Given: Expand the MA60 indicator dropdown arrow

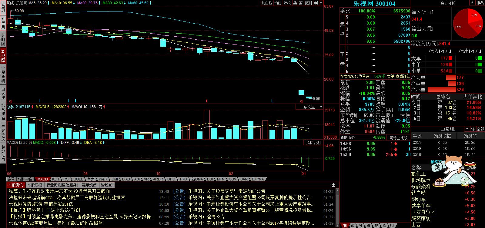Looking at the screenshot, I should click(x=150, y=3).
